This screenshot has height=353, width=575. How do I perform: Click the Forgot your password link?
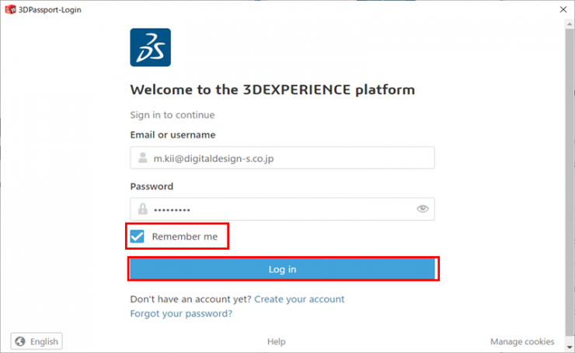181,313
